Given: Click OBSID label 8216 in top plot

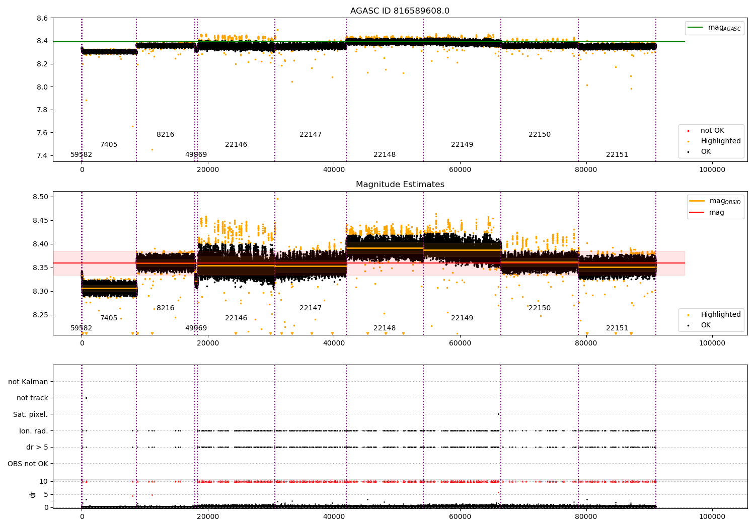Looking at the screenshot, I should [166, 135].
